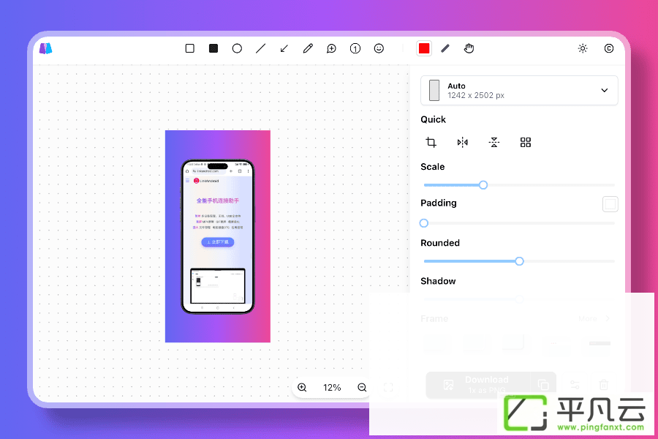Flip the image vertically
The height and width of the screenshot is (439, 658).
coord(494,143)
